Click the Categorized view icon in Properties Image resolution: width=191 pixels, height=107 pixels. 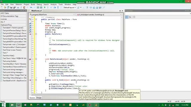click(127, 17)
